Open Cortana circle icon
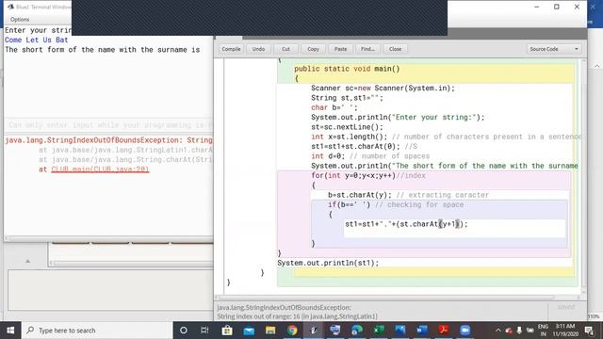This screenshot has width=603, height=339. (184, 331)
